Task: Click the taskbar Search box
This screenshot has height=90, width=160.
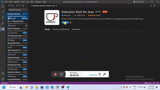Action: click(13, 87)
